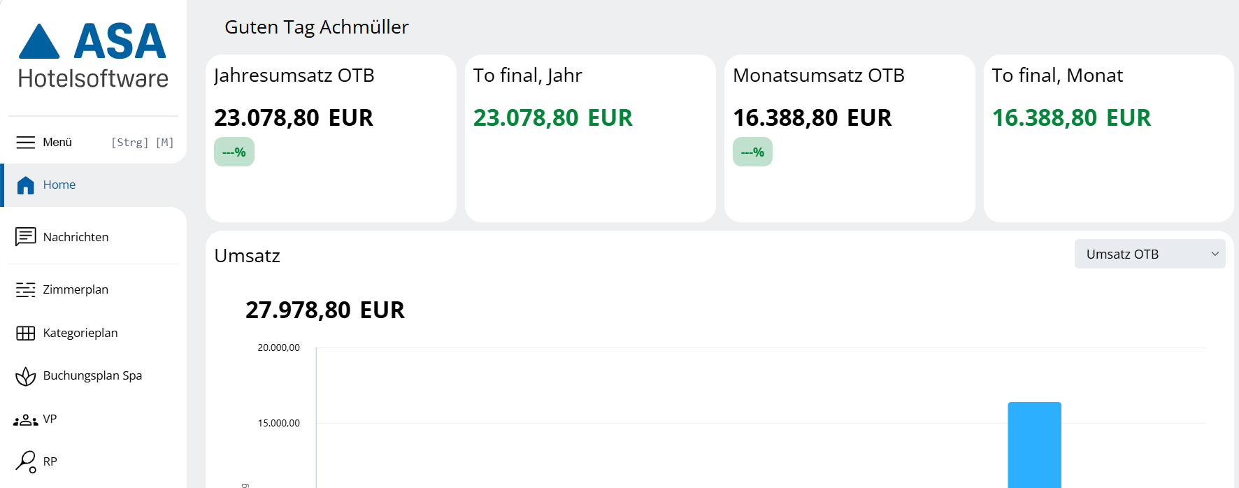This screenshot has width=1239, height=488.
Task: Open the Nachrichten message icon
Action: [x=26, y=237]
